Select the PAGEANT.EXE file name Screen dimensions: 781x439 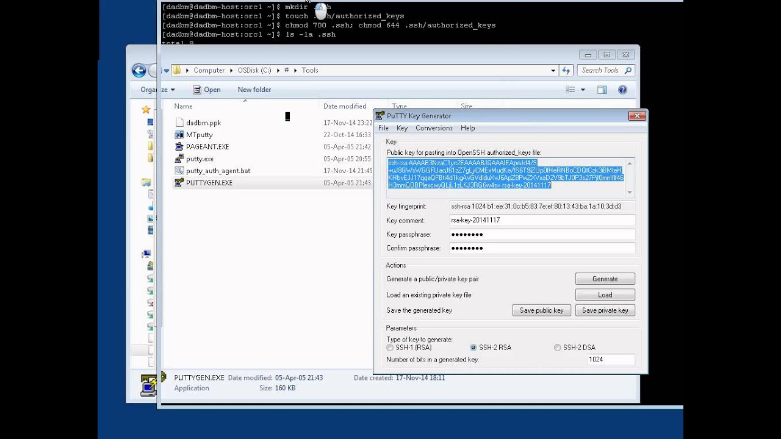click(207, 147)
